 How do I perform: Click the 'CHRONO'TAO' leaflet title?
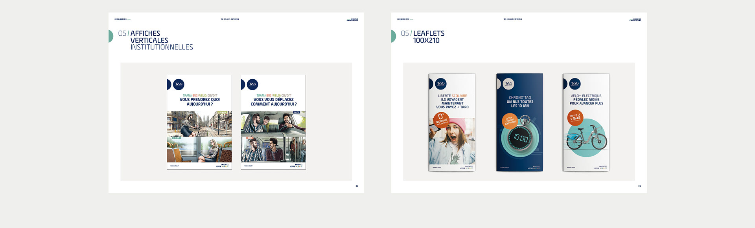(520, 98)
